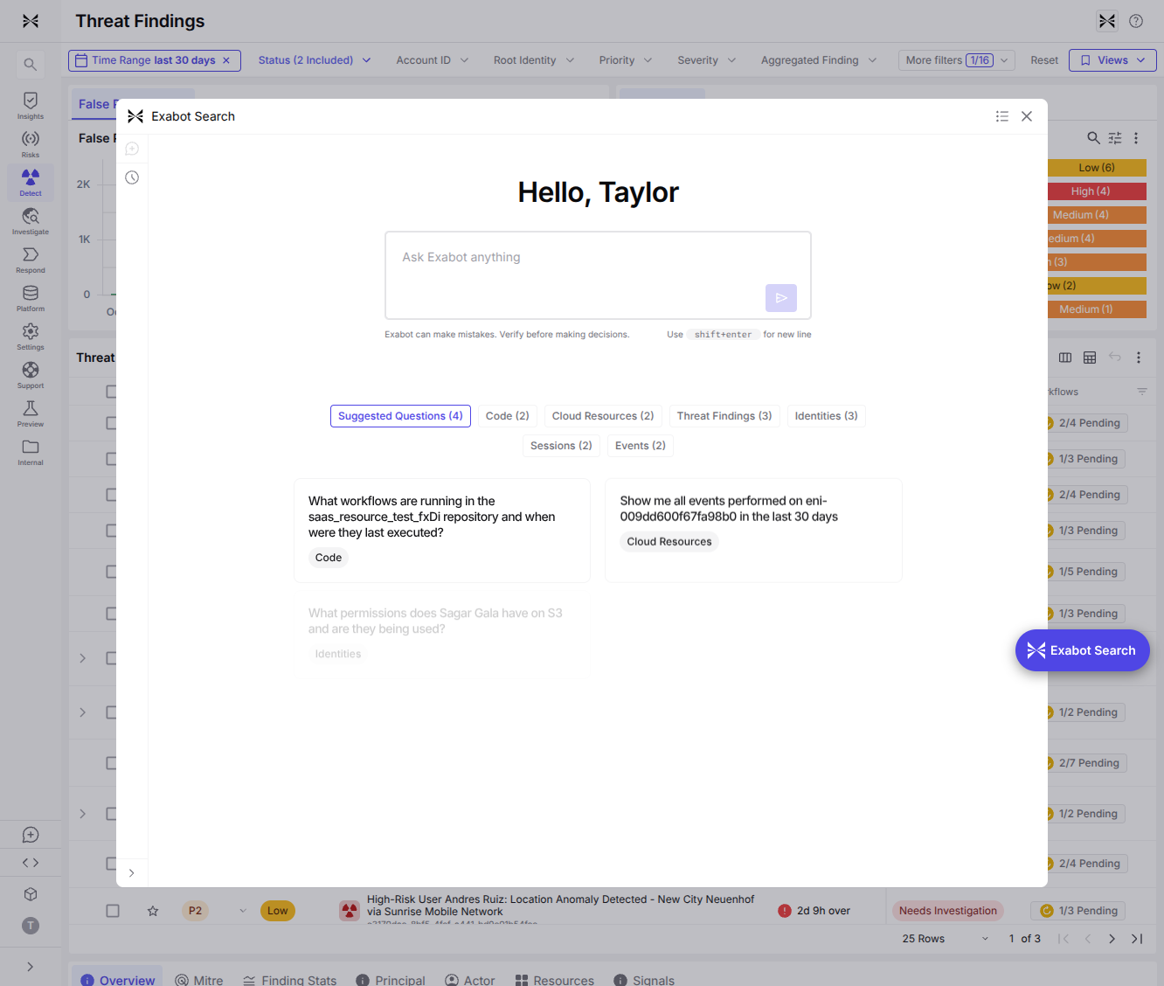
Task: Click the floating Exabot Search button
Action: (x=1082, y=650)
